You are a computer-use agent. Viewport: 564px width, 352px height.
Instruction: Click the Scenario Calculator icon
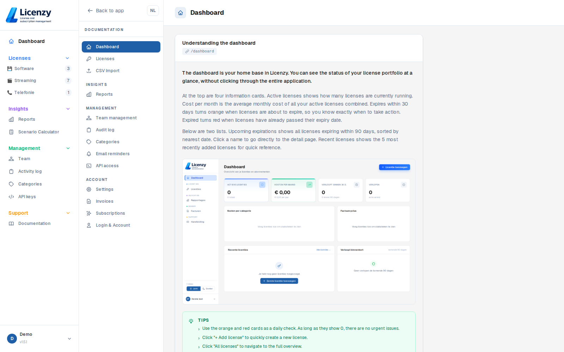pyautogui.click(x=11, y=132)
